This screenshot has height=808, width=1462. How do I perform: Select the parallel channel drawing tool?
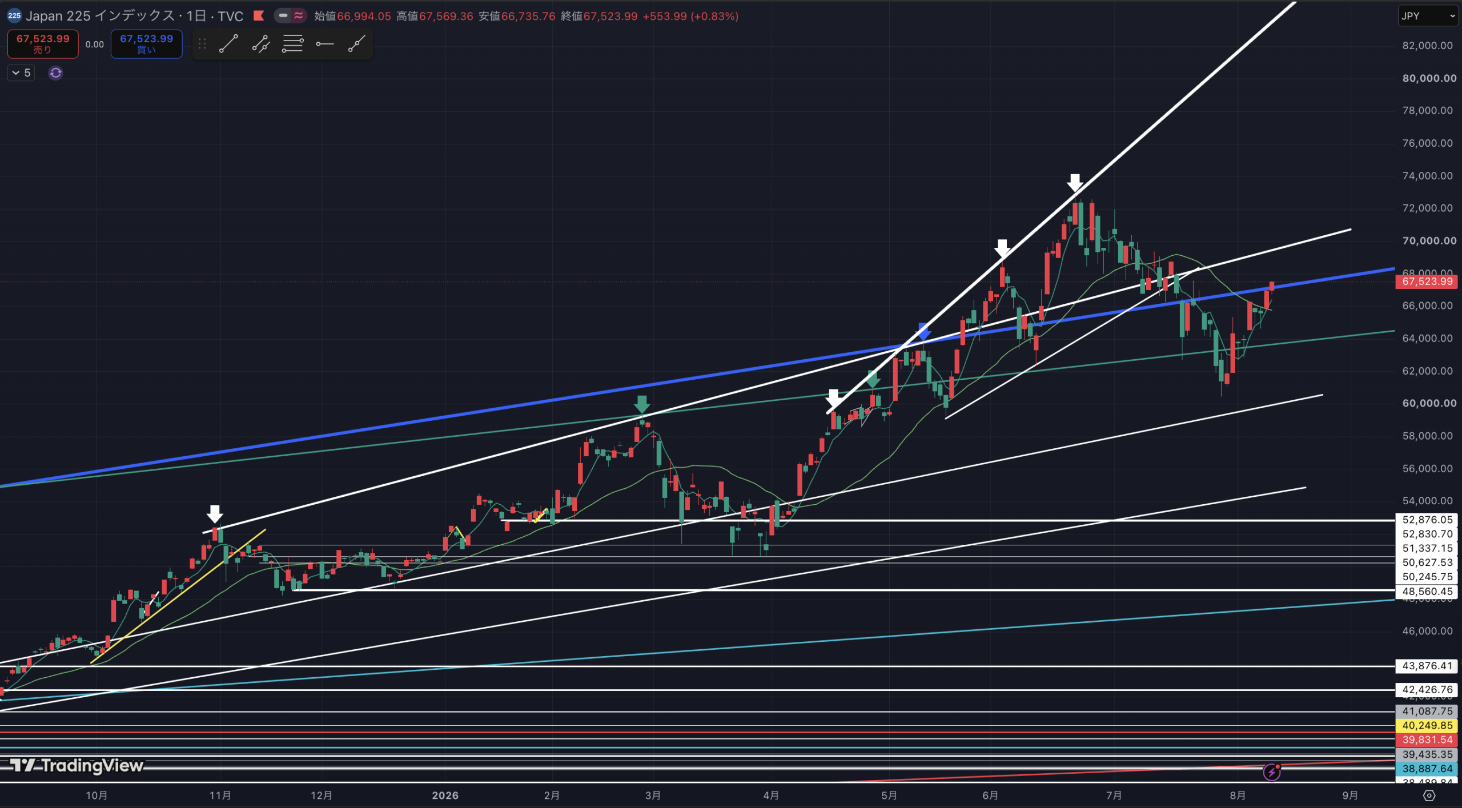click(261, 44)
